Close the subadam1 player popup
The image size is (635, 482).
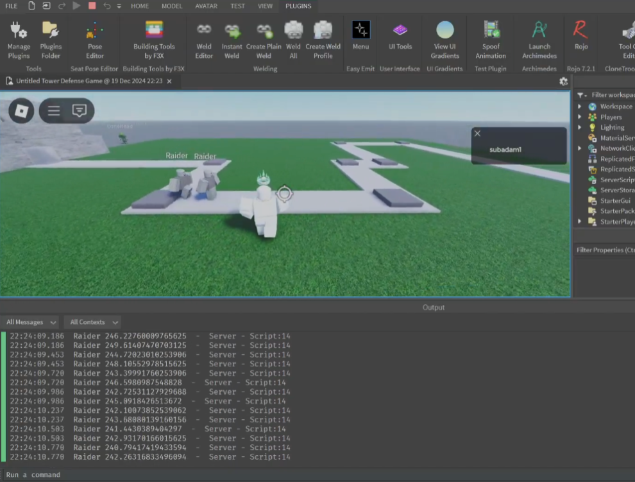click(477, 133)
